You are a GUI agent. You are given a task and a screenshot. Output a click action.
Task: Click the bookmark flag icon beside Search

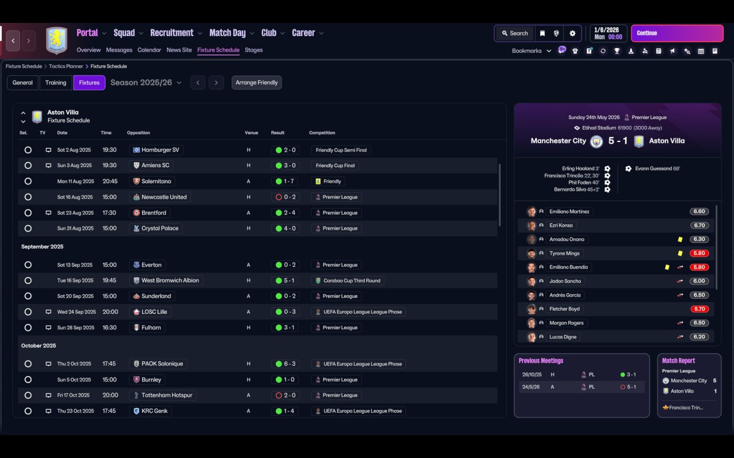coord(542,33)
